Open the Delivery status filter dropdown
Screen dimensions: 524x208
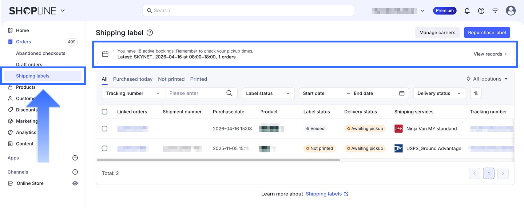click(439, 93)
